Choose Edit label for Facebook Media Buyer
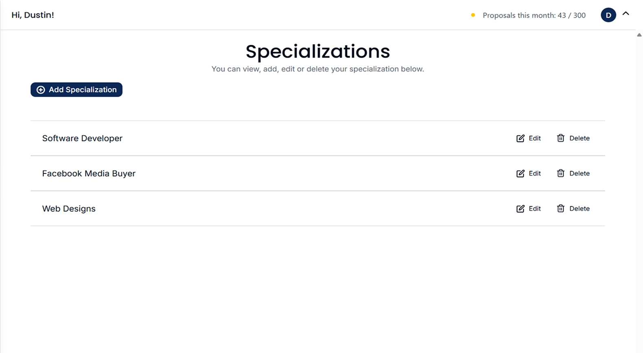The height and width of the screenshot is (353, 643). [535, 173]
